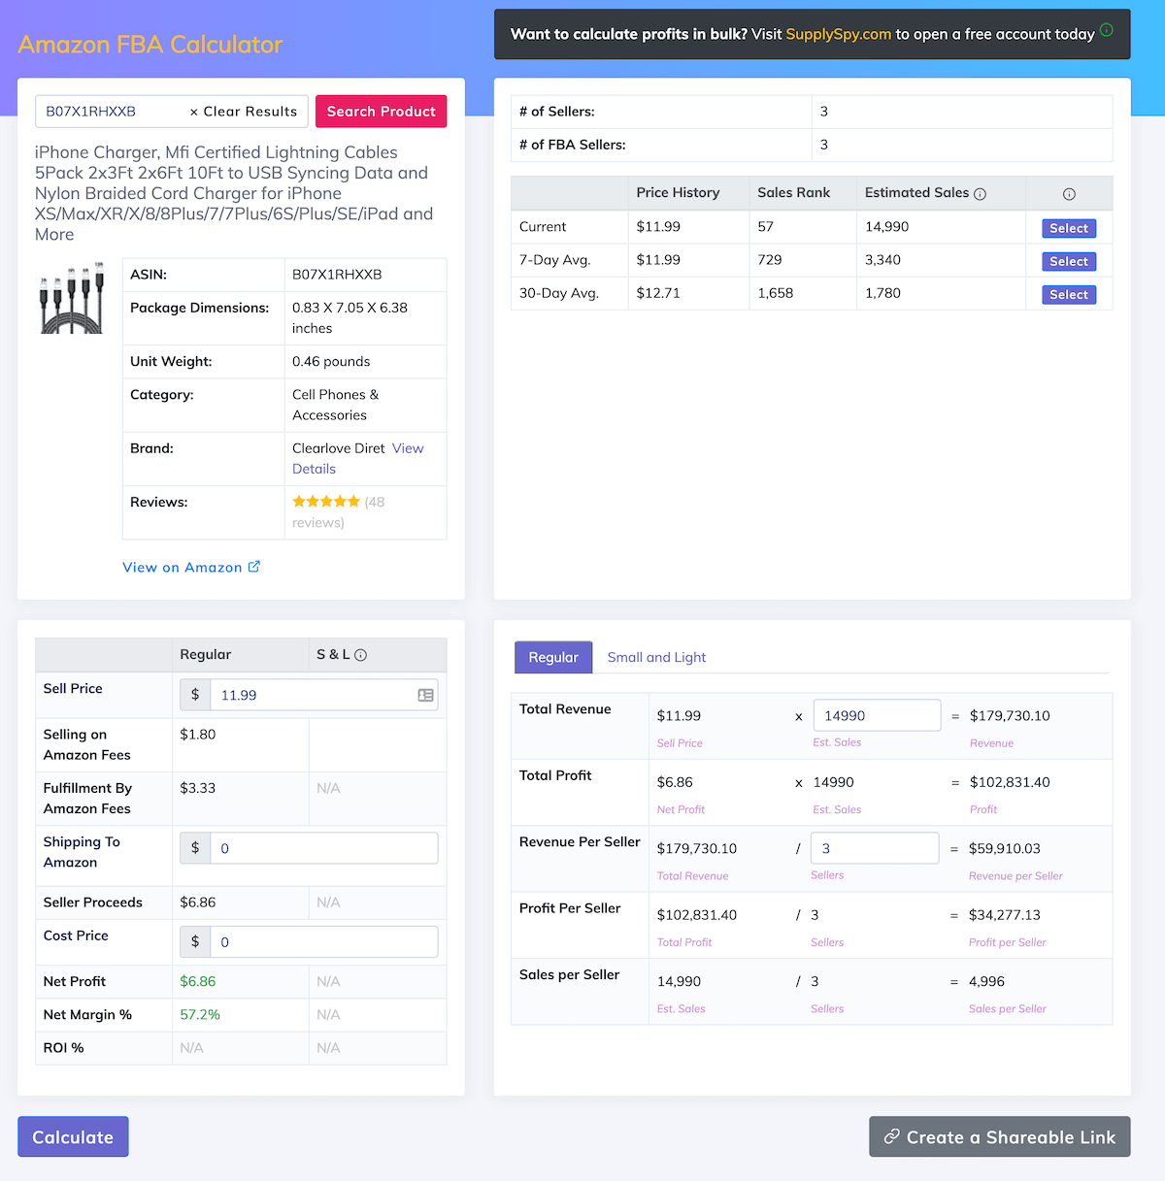Click the Amazon FBA Calculator title
The width and height of the screenshot is (1165, 1181).
[150, 45]
